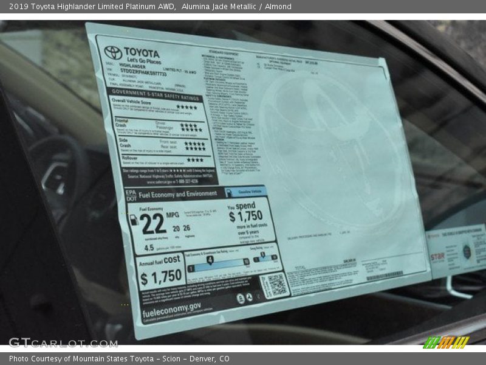486x365 pixels.
Task: Select the HIGHLANDER model name
Action: 132,66
